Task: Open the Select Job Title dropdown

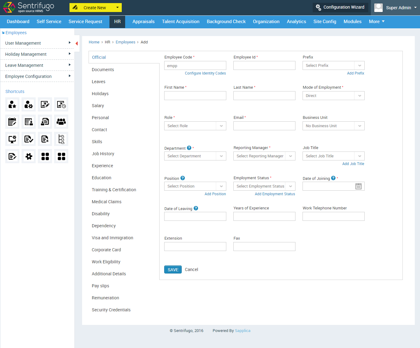Action: [x=334, y=156]
